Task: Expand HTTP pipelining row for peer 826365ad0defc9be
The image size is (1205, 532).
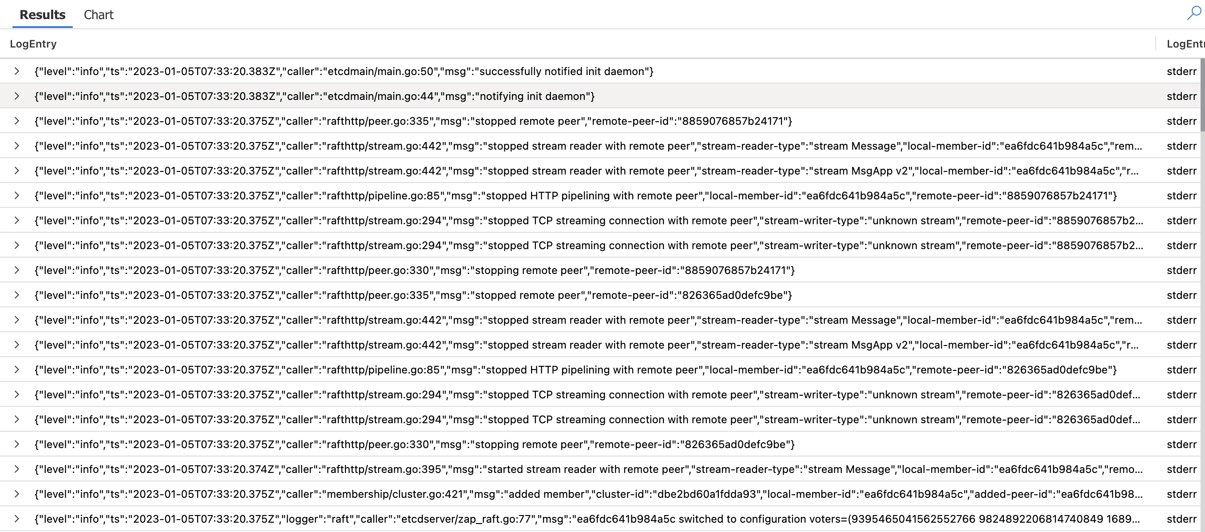Action: tap(17, 369)
